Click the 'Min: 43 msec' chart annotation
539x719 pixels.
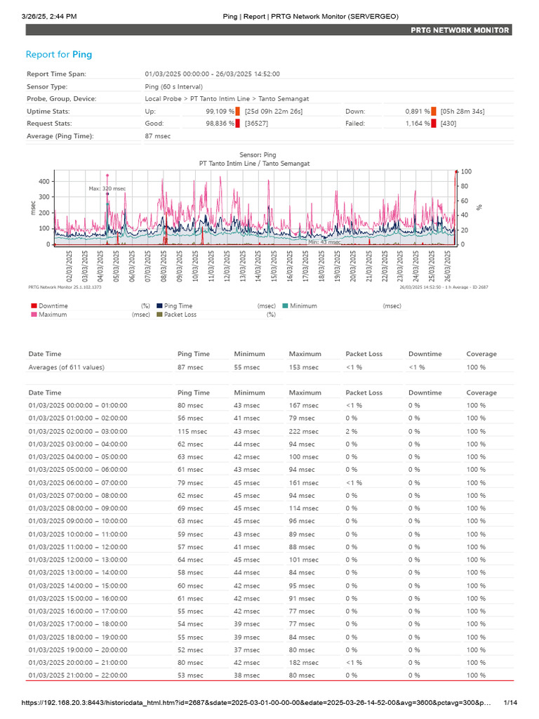pyautogui.click(x=324, y=242)
